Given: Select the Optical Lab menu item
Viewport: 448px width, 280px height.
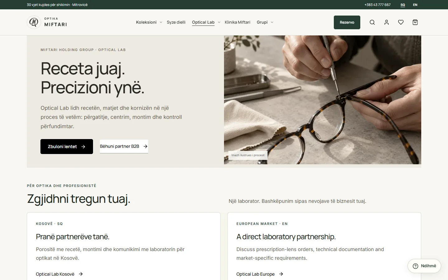Looking at the screenshot, I should 203,22.
